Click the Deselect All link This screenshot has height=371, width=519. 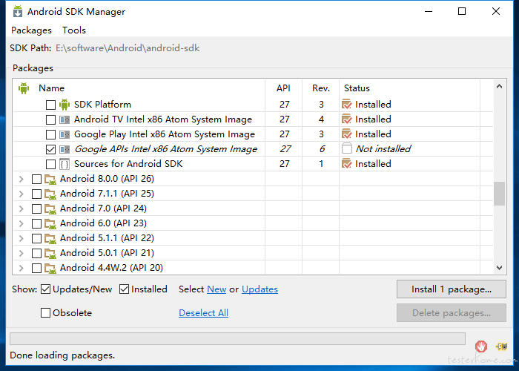tap(204, 312)
